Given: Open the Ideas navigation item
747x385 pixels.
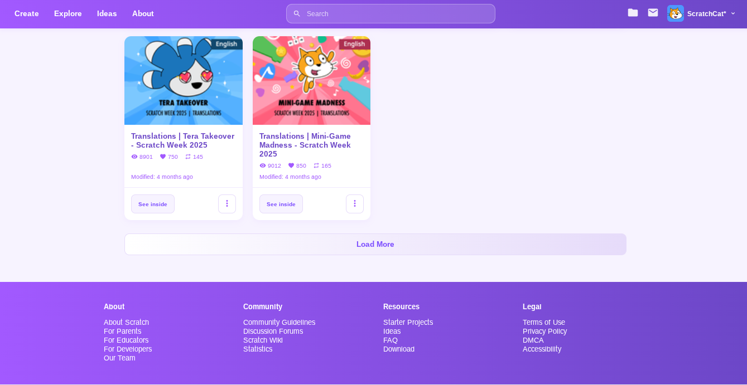Looking at the screenshot, I should click(107, 13).
